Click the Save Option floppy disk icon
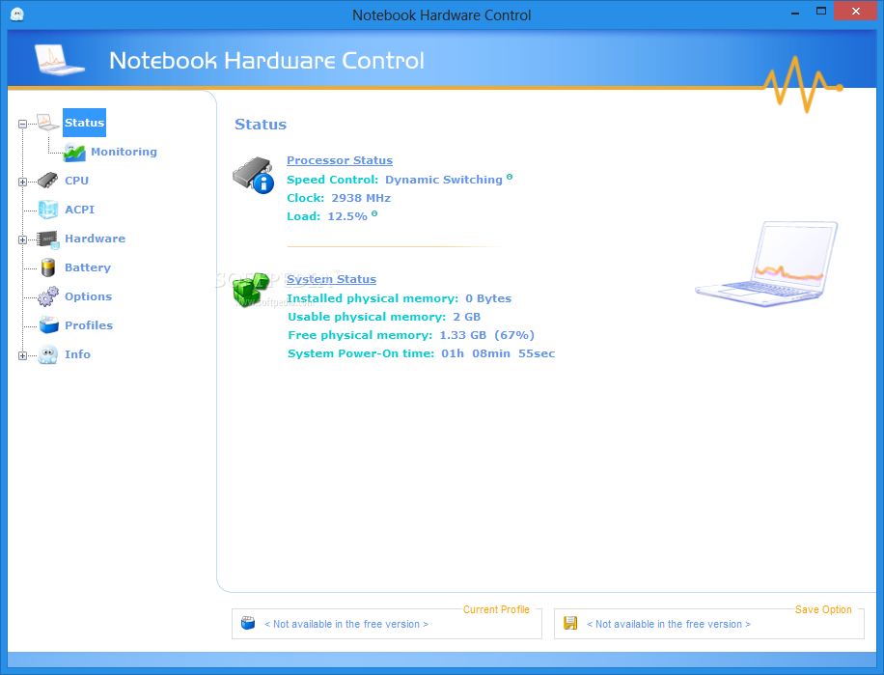 click(x=570, y=623)
